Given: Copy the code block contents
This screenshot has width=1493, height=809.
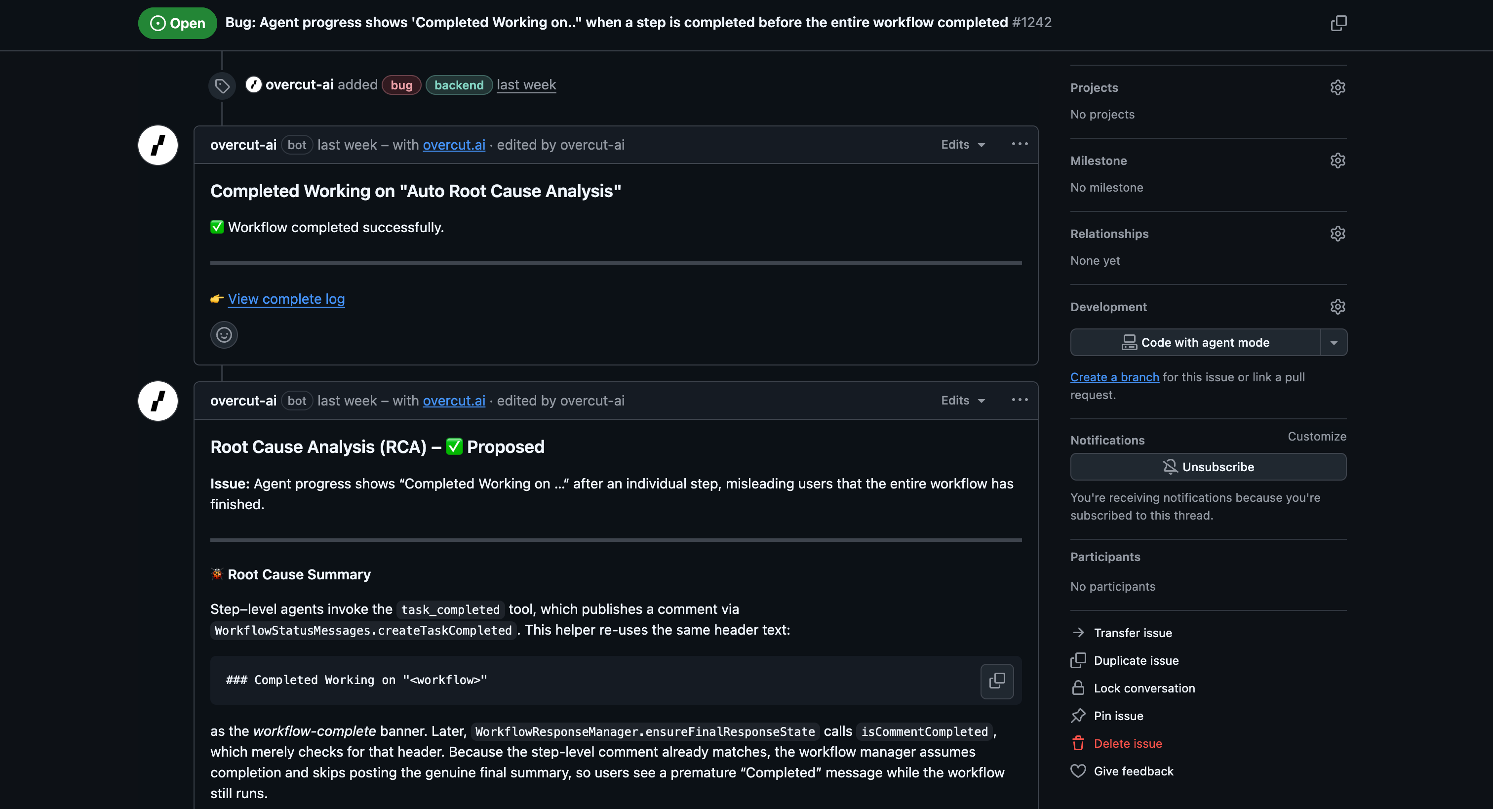Looking at the screenshot, I should 996,680.
